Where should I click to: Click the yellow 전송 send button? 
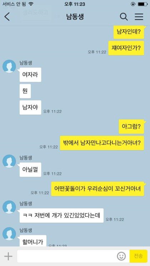pyautogui.click(x=138, y=256)
